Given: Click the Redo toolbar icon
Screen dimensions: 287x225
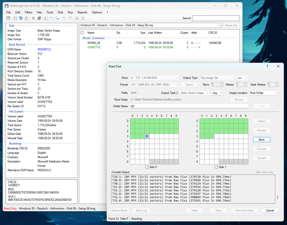Looking at the screenshot, I should pyautogui.click(x=70, y=18).
